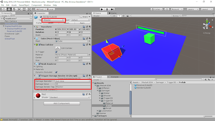
Task: Open Cube Mesh Filter preset icon
Action: point(87,38)
